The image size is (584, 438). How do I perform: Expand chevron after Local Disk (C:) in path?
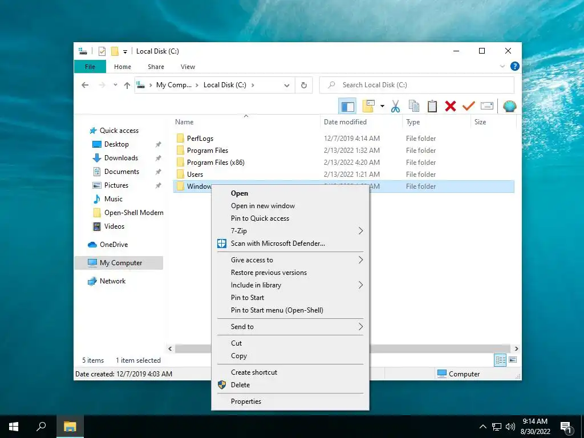point(253,85)
